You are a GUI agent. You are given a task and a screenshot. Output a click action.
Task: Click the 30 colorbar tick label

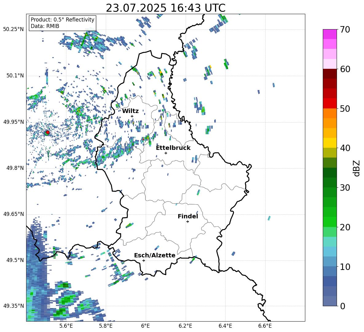point(345,188)
